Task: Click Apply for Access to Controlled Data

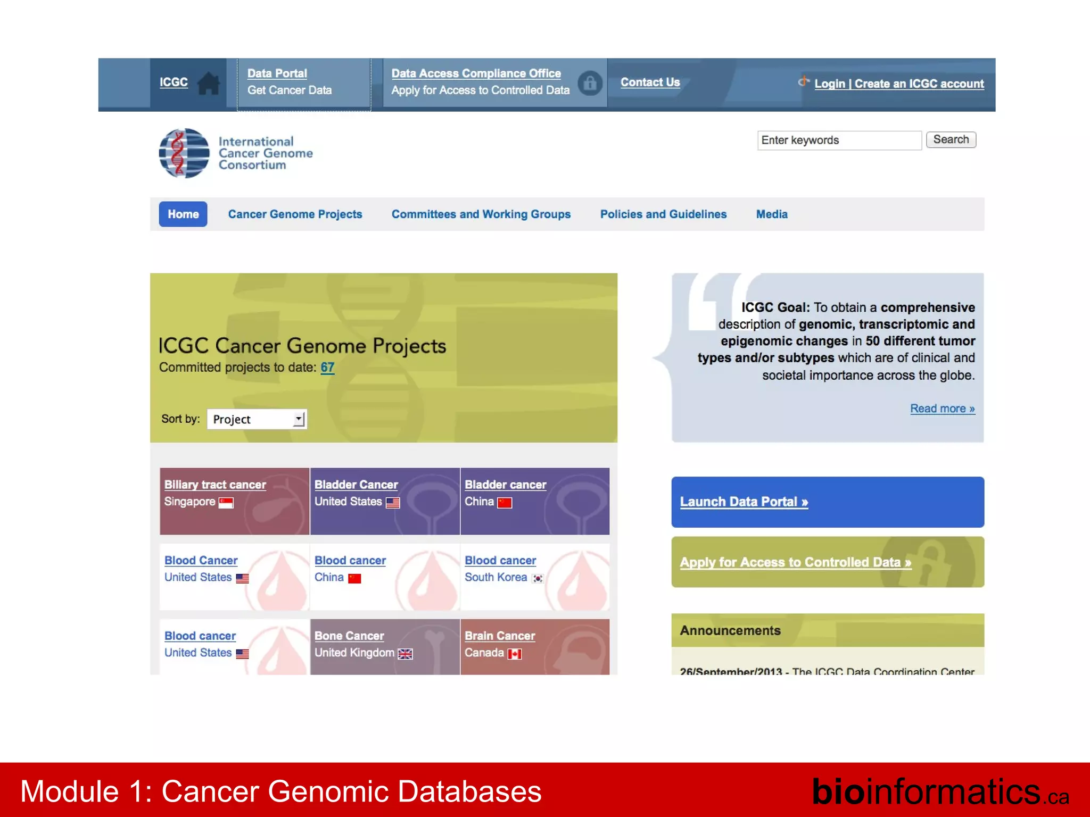Action: coord(795,562)
